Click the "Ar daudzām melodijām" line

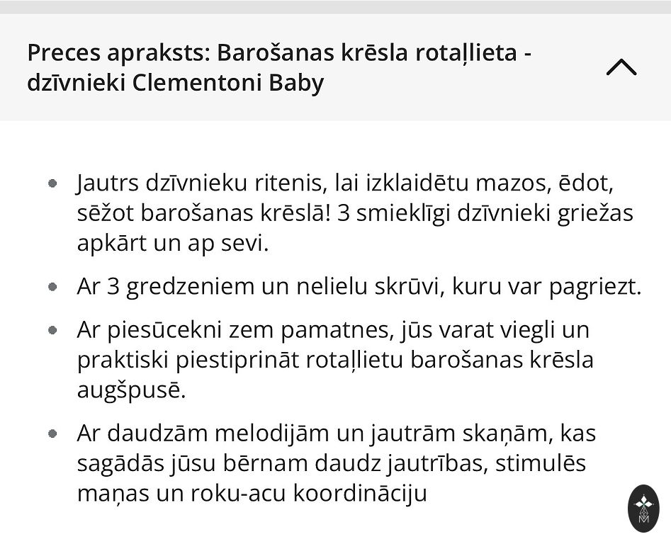point(336,433)
